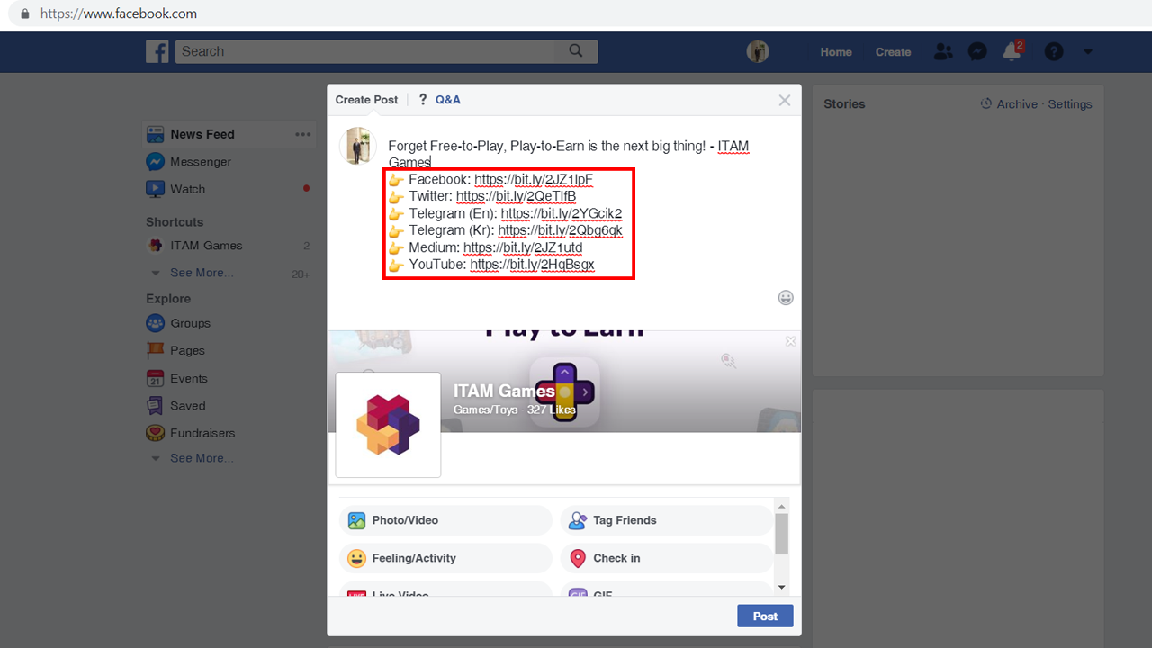Open Pages in Explore
Image resolution: width=1152 pixels, height=648 pixels.
point(187,350)
